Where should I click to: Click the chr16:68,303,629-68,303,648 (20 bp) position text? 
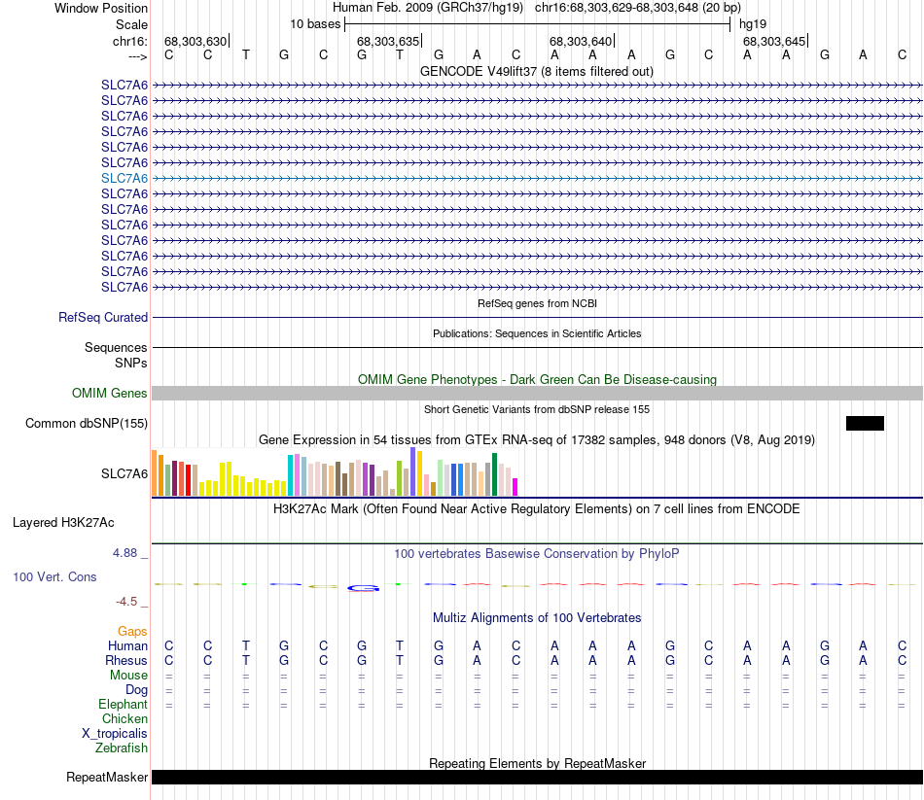point(638,8)
